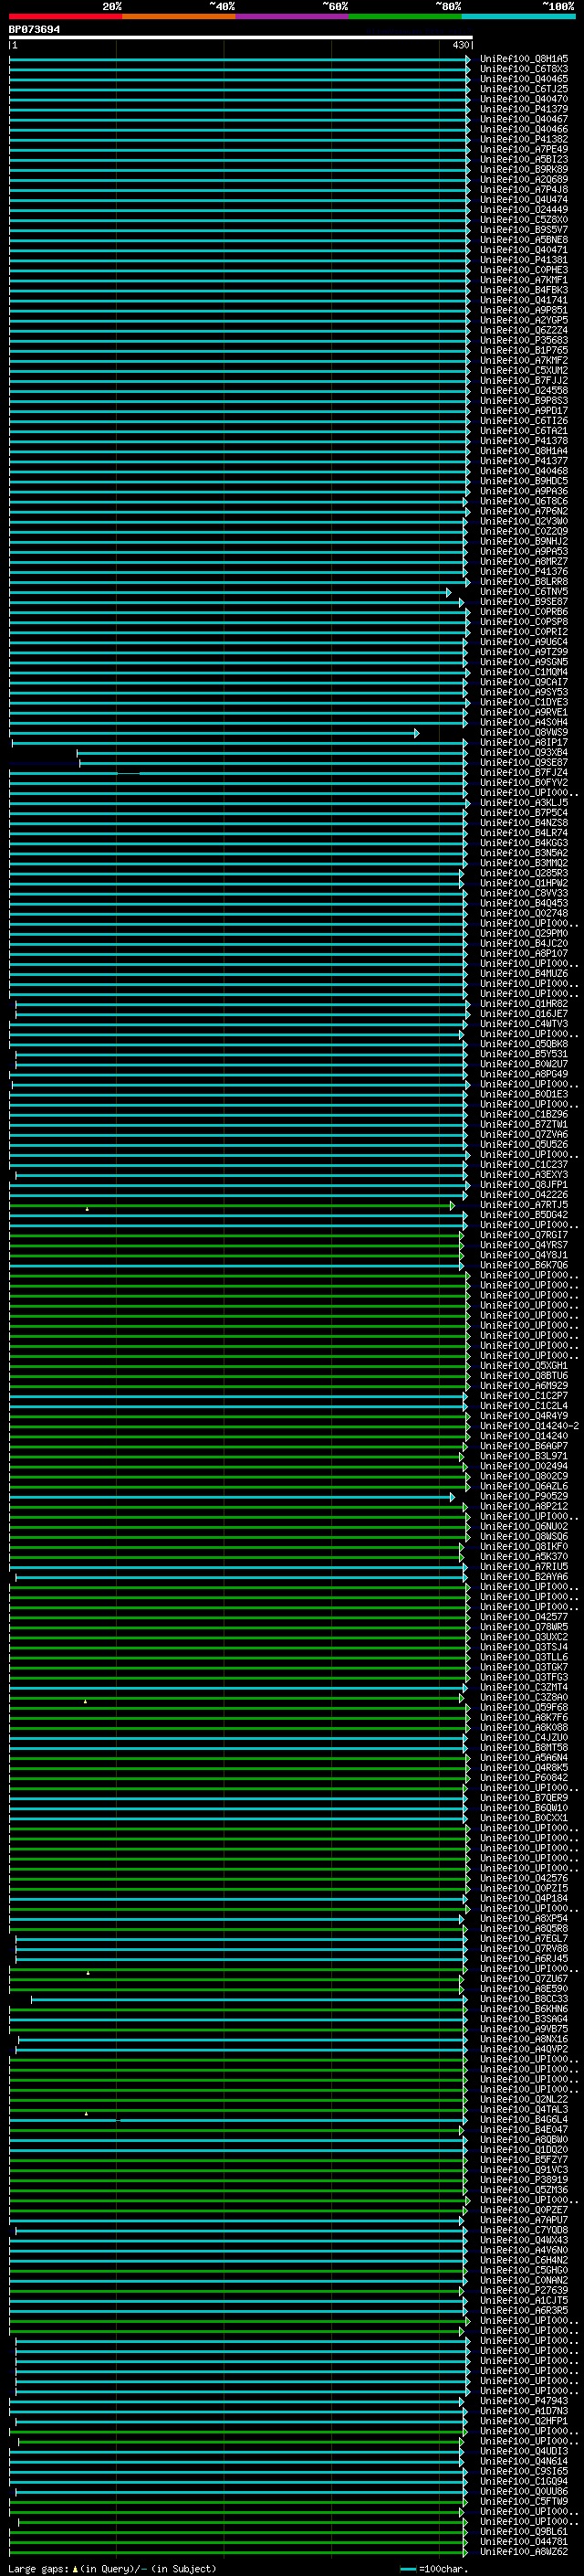Click hit label UniRef100_P41379
This screenshot has height=2576, width=584.
pos(524,109)
